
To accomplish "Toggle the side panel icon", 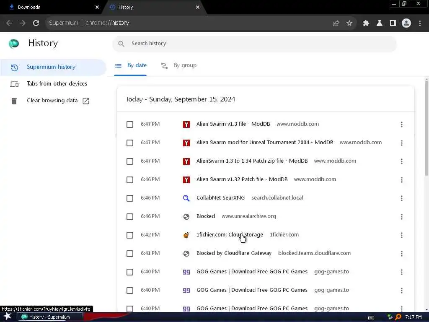I will [x=393, y=23].
